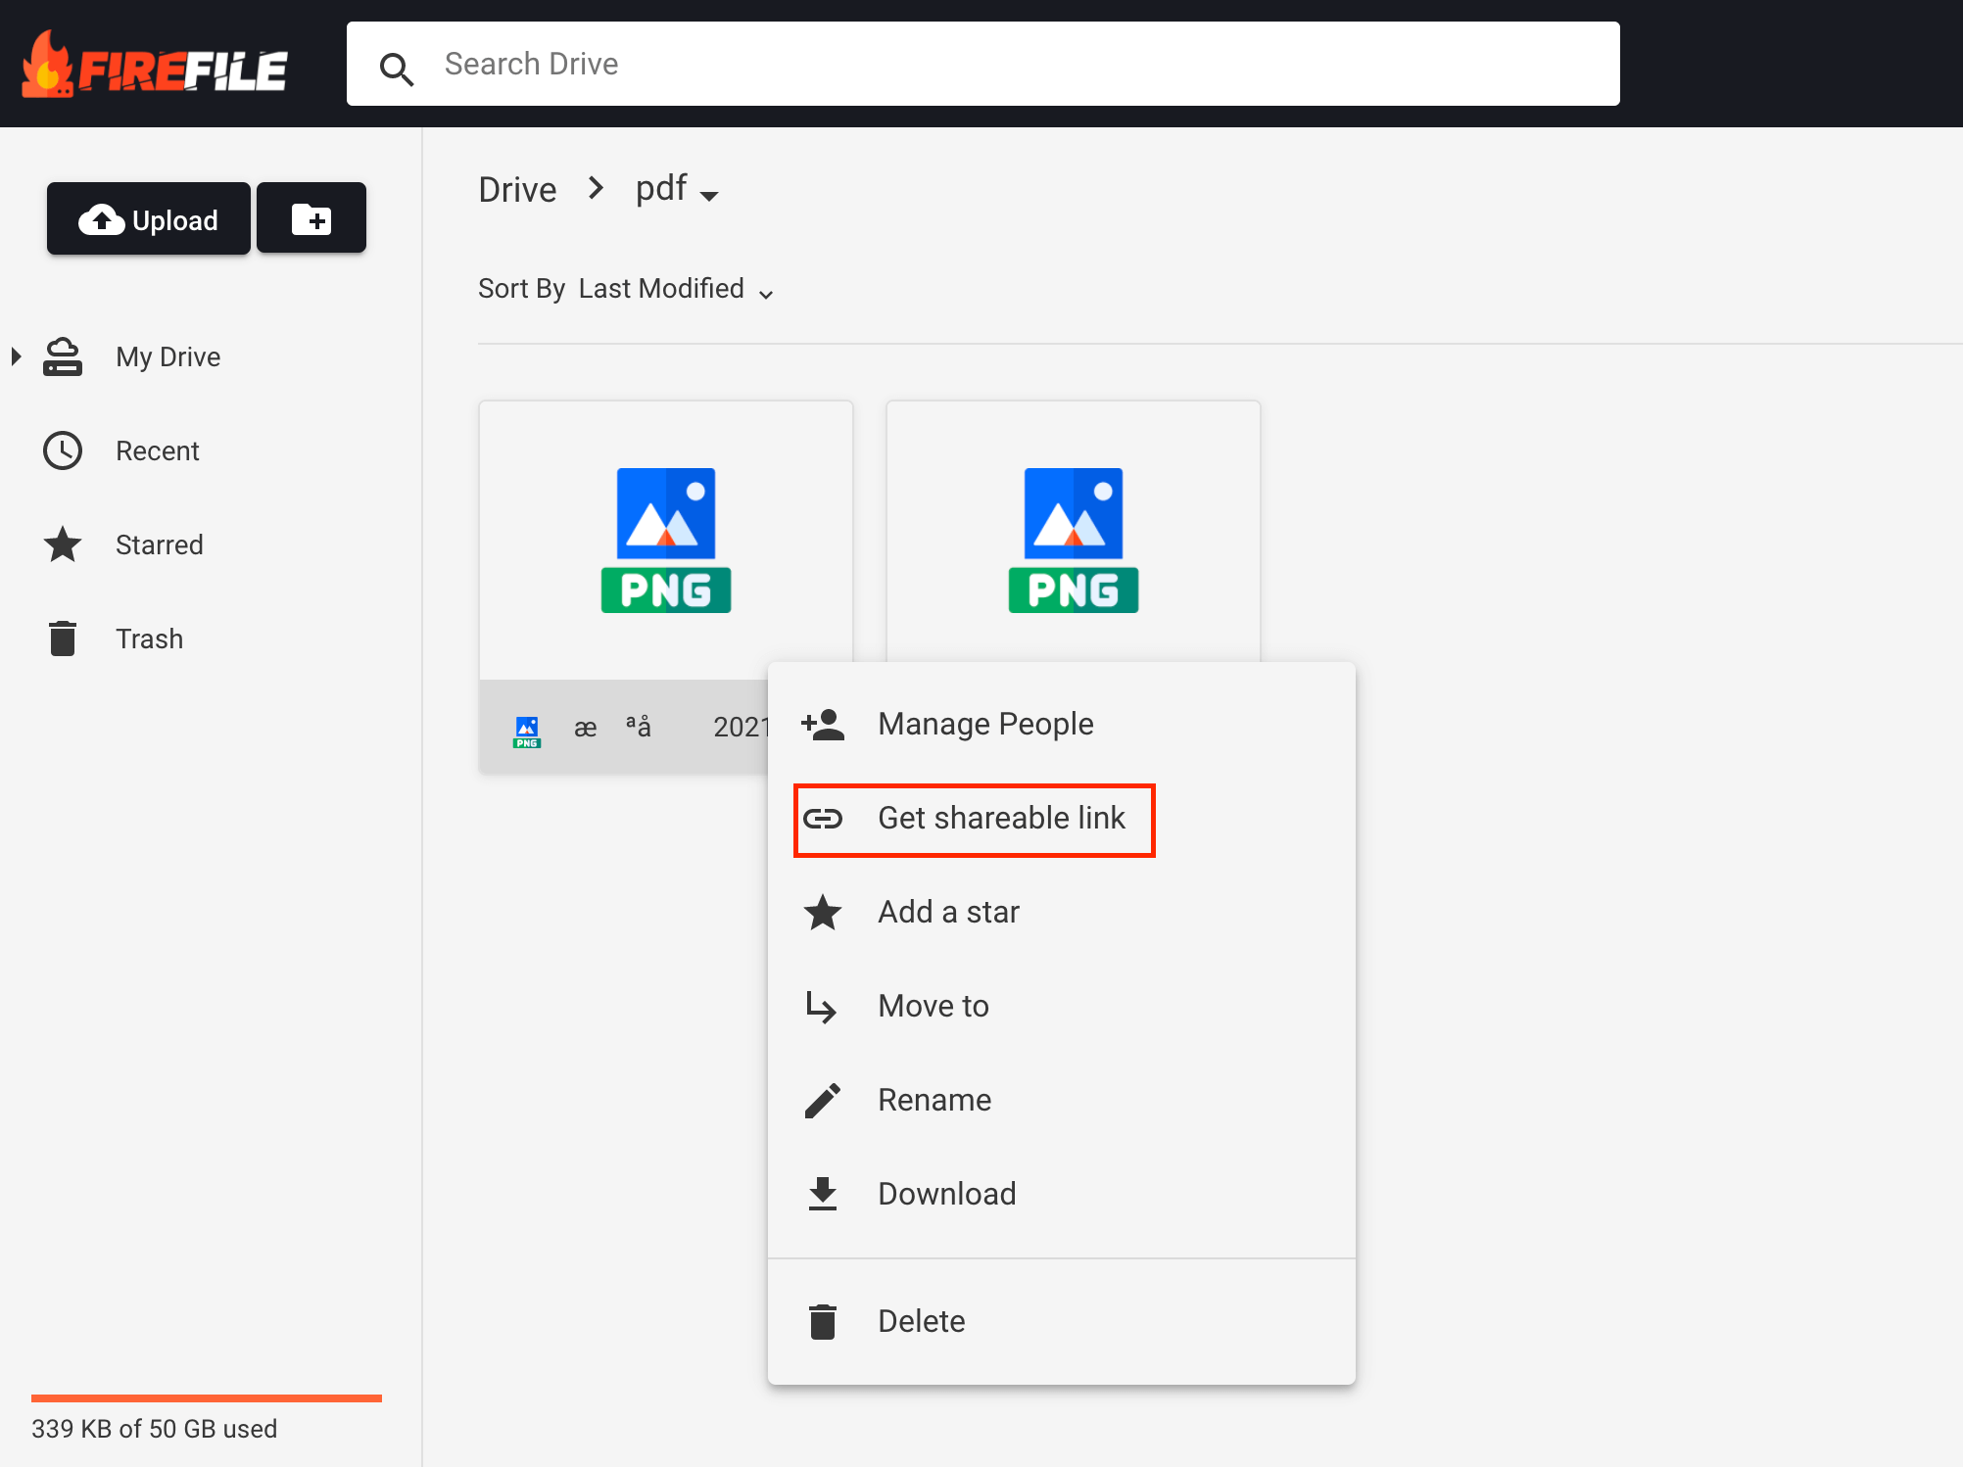Click the Add a star option

click(946, 913)
